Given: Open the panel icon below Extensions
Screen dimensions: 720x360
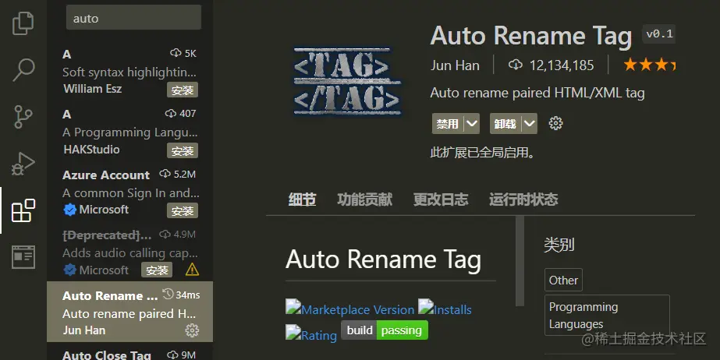Looking at the screenshot, I should [x=23, y=257].
